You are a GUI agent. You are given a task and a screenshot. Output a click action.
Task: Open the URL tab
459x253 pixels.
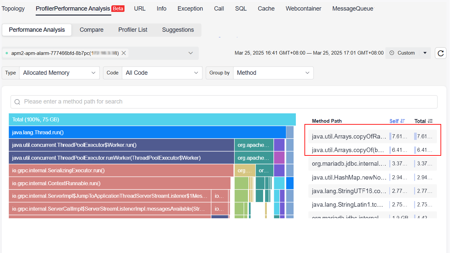pos(140,9)
